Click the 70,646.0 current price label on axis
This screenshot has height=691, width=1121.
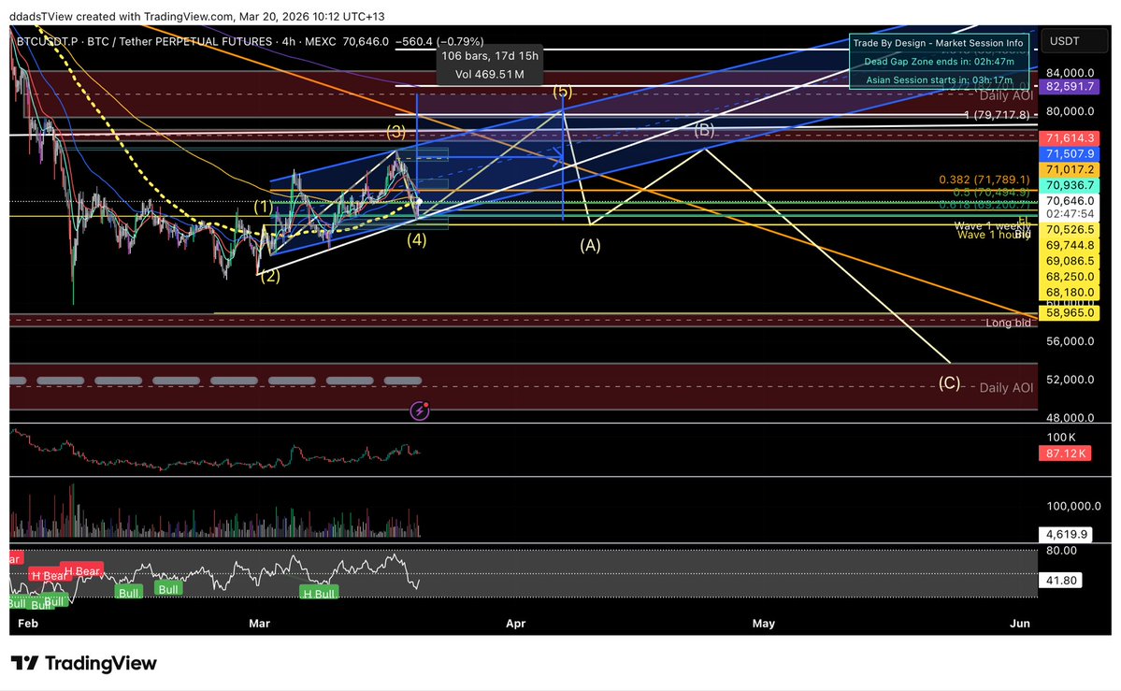click(1070, 201)
